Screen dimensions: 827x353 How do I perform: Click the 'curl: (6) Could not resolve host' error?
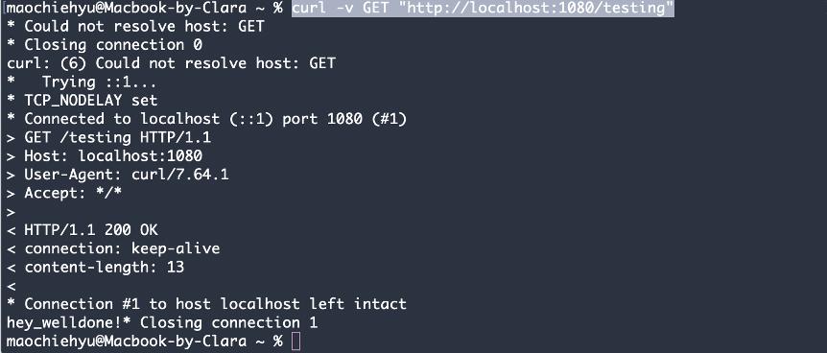171,63
